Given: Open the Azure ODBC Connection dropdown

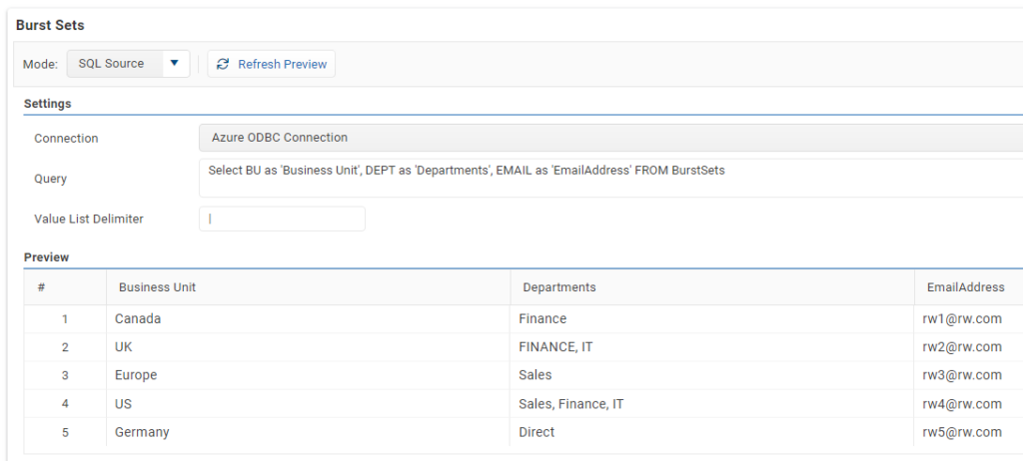Looking at the screenshot, I should coord(609,138).
